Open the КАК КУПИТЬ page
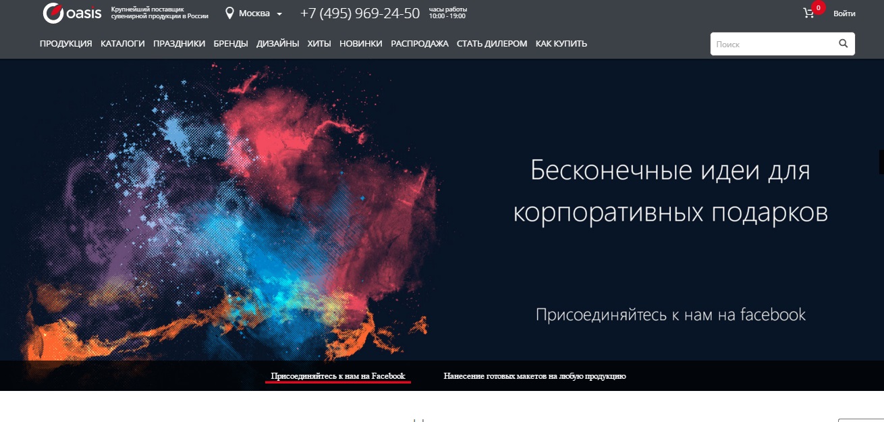This screenshot has width=884, height=422. 561,43
